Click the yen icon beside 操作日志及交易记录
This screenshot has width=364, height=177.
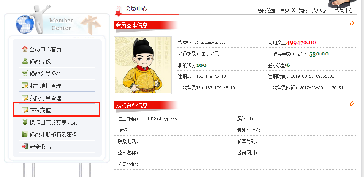click(x=25, y=122)
